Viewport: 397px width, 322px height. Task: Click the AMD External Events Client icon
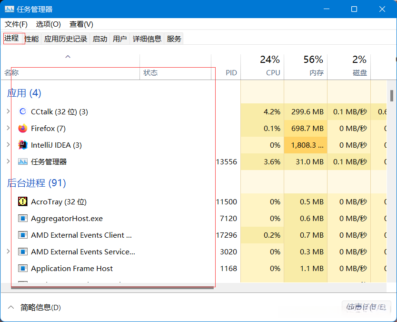(x=22, y=235)
